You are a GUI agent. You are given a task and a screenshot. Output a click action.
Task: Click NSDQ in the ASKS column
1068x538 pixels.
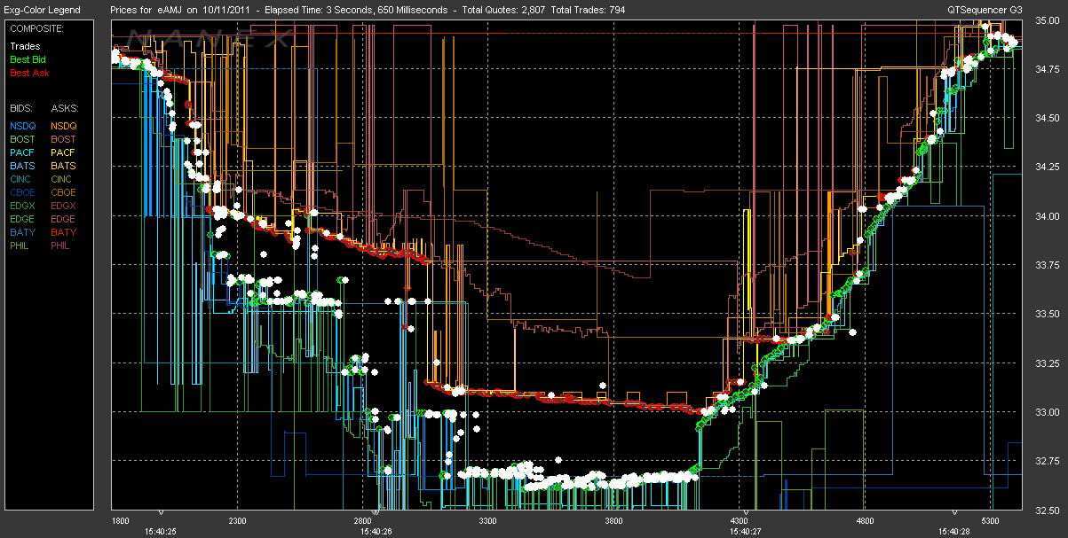pos(64,126)
